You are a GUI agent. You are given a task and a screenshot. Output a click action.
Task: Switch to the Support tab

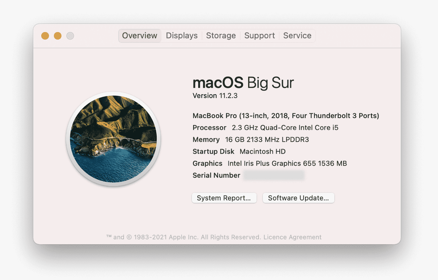coord(260,36)
